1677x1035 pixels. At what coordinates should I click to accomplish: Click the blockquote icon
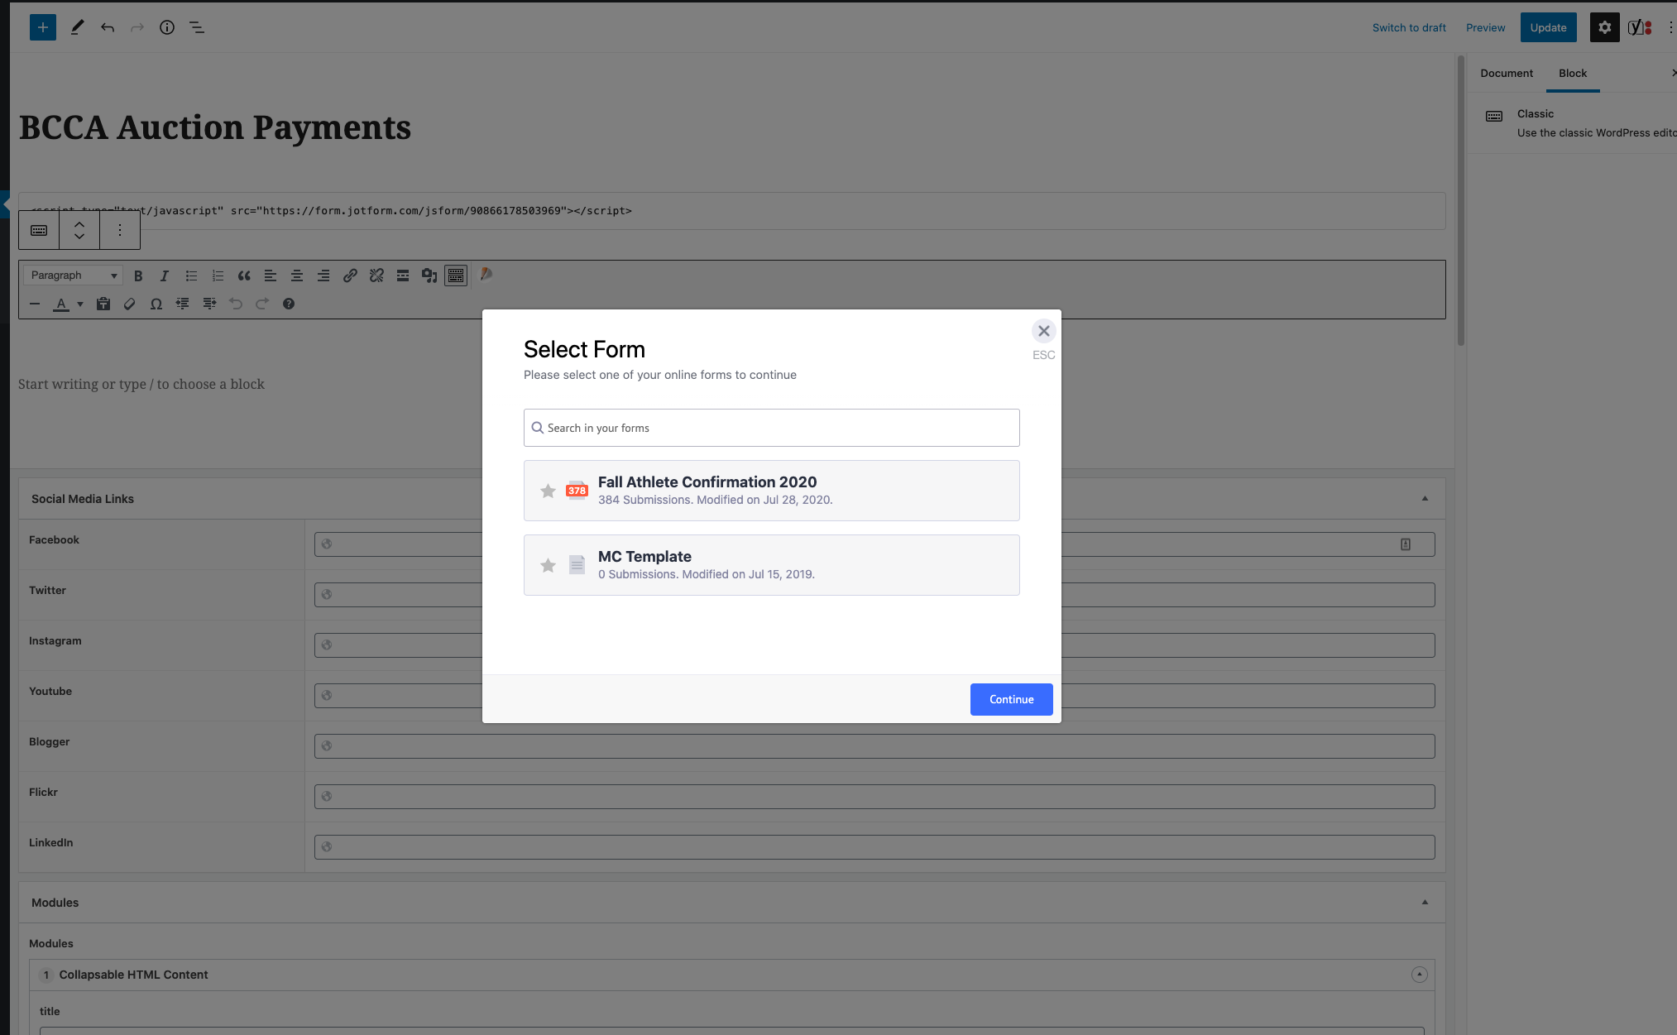[244, 276]
